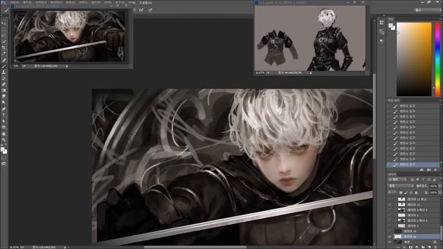This screenshot has height=249, width=443.
Task: Toggle visibility of 레이어 16
Action: 390,231
